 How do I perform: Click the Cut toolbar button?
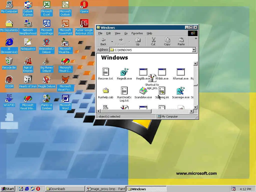[x=153, y=42]
